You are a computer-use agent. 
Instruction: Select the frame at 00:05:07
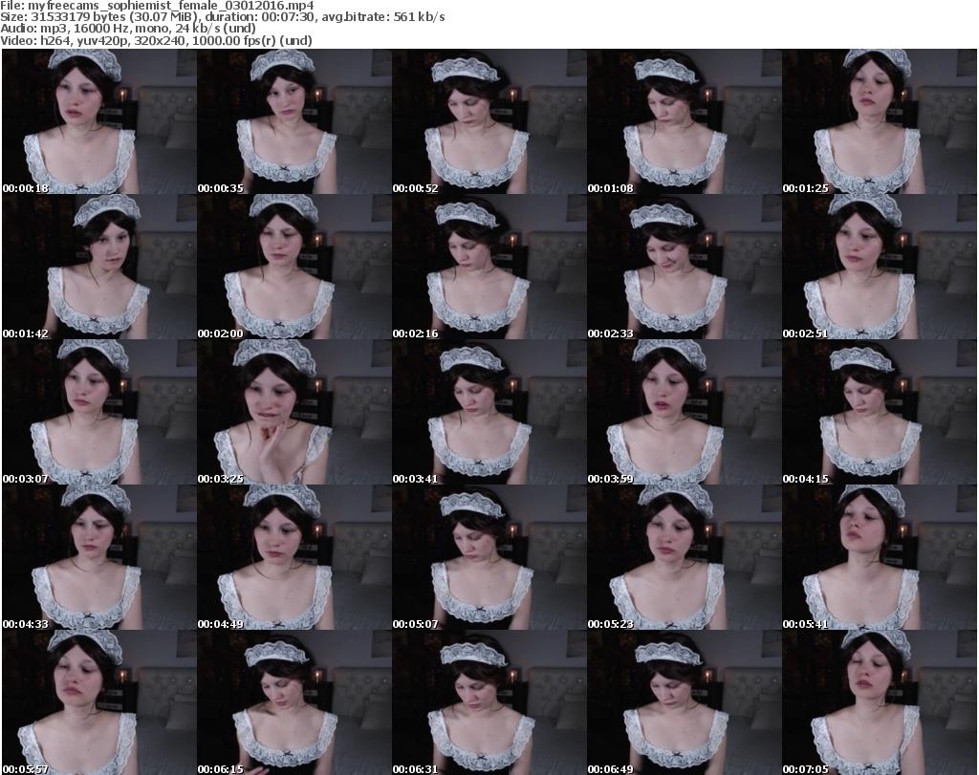coord(489,558)
